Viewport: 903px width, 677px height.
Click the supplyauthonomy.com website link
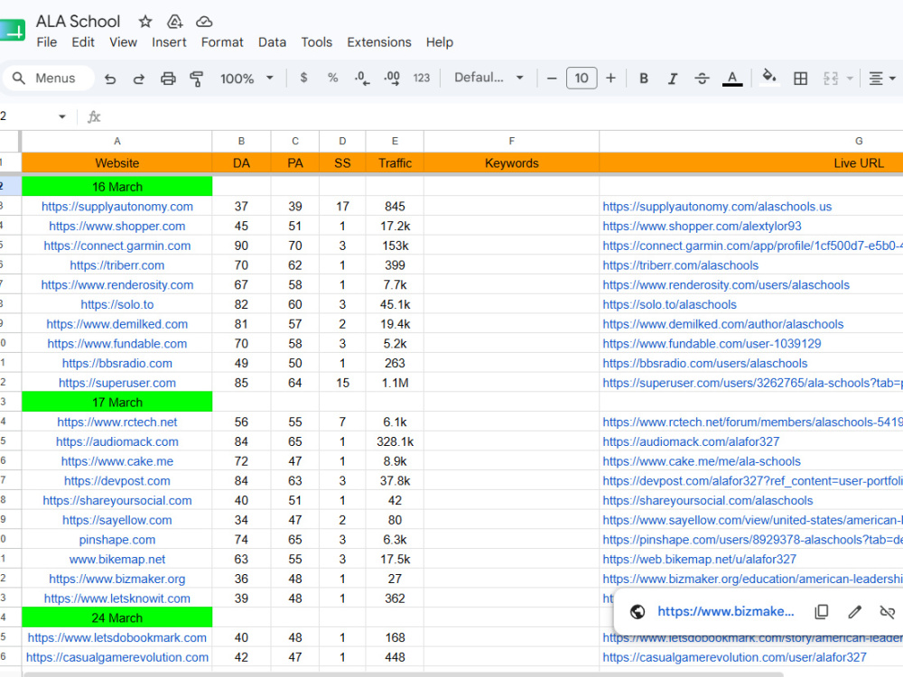tap(116, 207)
